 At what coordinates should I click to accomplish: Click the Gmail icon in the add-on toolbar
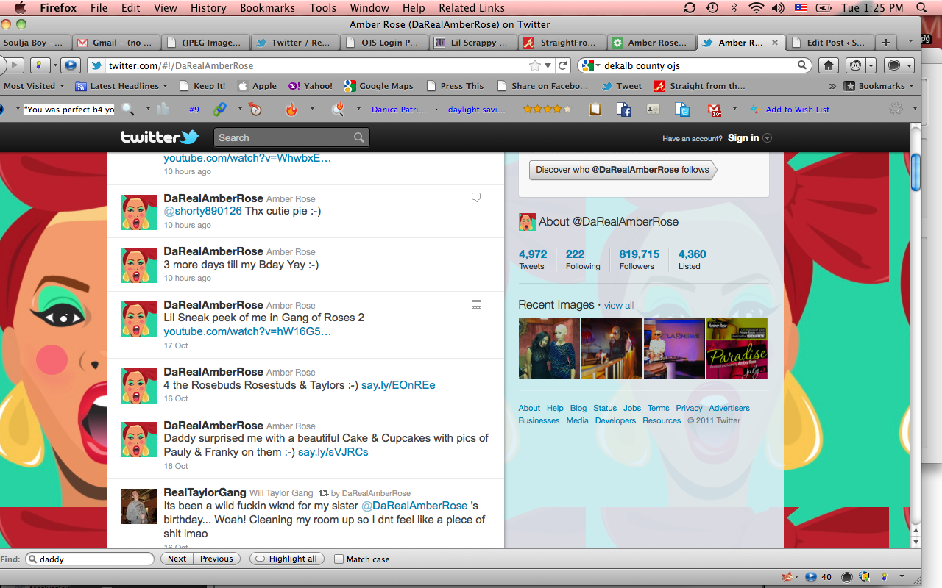tap(713, 110)
